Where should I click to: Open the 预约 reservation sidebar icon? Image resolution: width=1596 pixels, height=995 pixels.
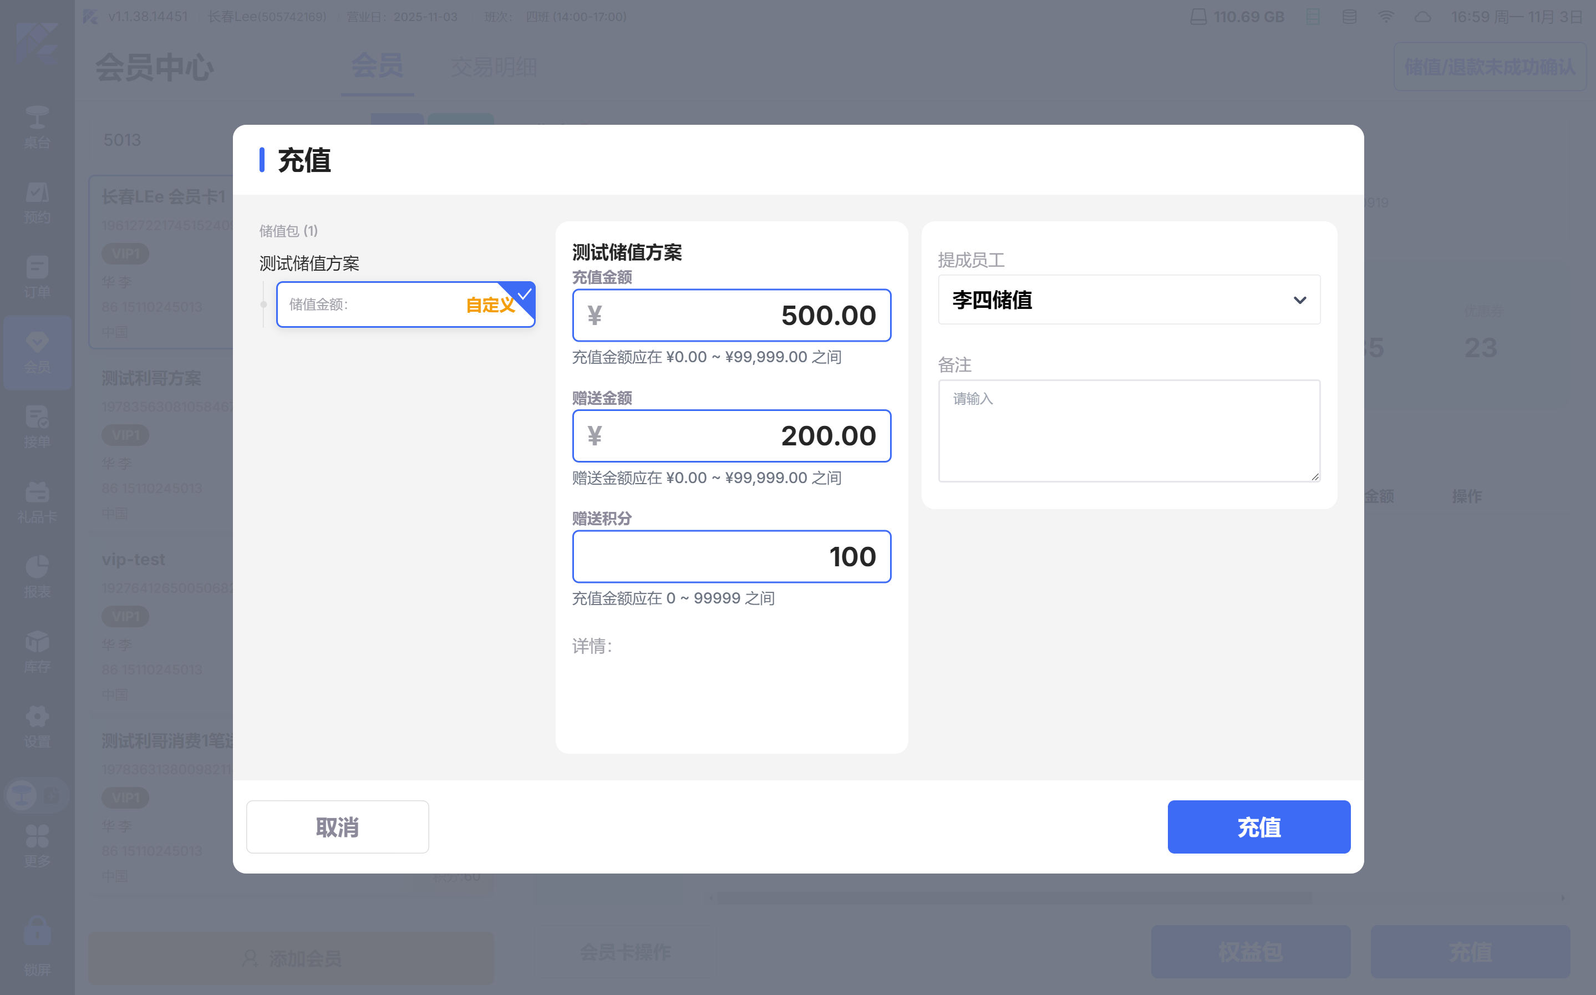[x=37, y=202]
